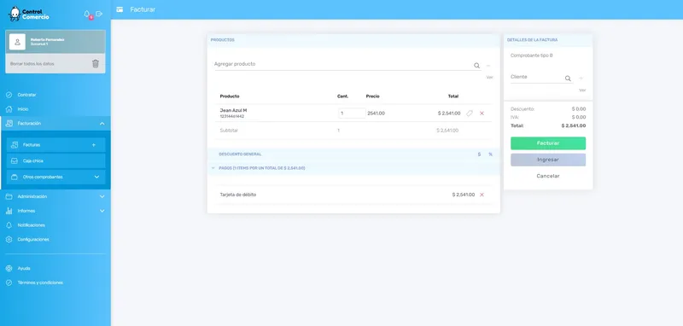
Task: Click the Cancelar link
Action: [548, 176]
